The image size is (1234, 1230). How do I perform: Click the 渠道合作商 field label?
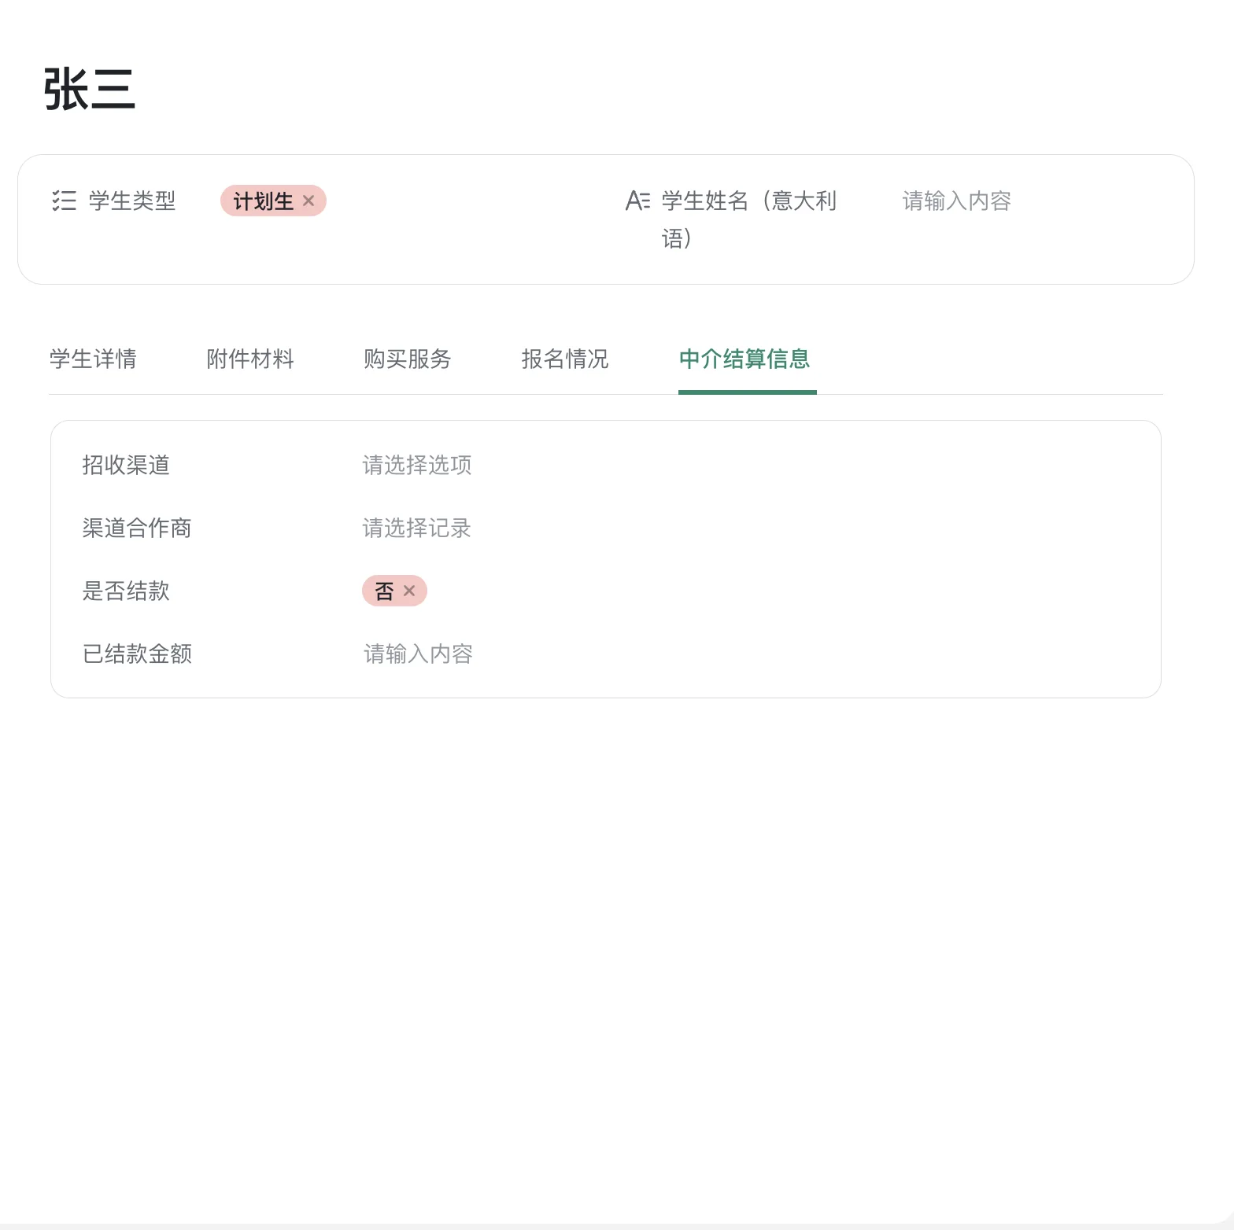pyautogui.click(x=137, y=528)
